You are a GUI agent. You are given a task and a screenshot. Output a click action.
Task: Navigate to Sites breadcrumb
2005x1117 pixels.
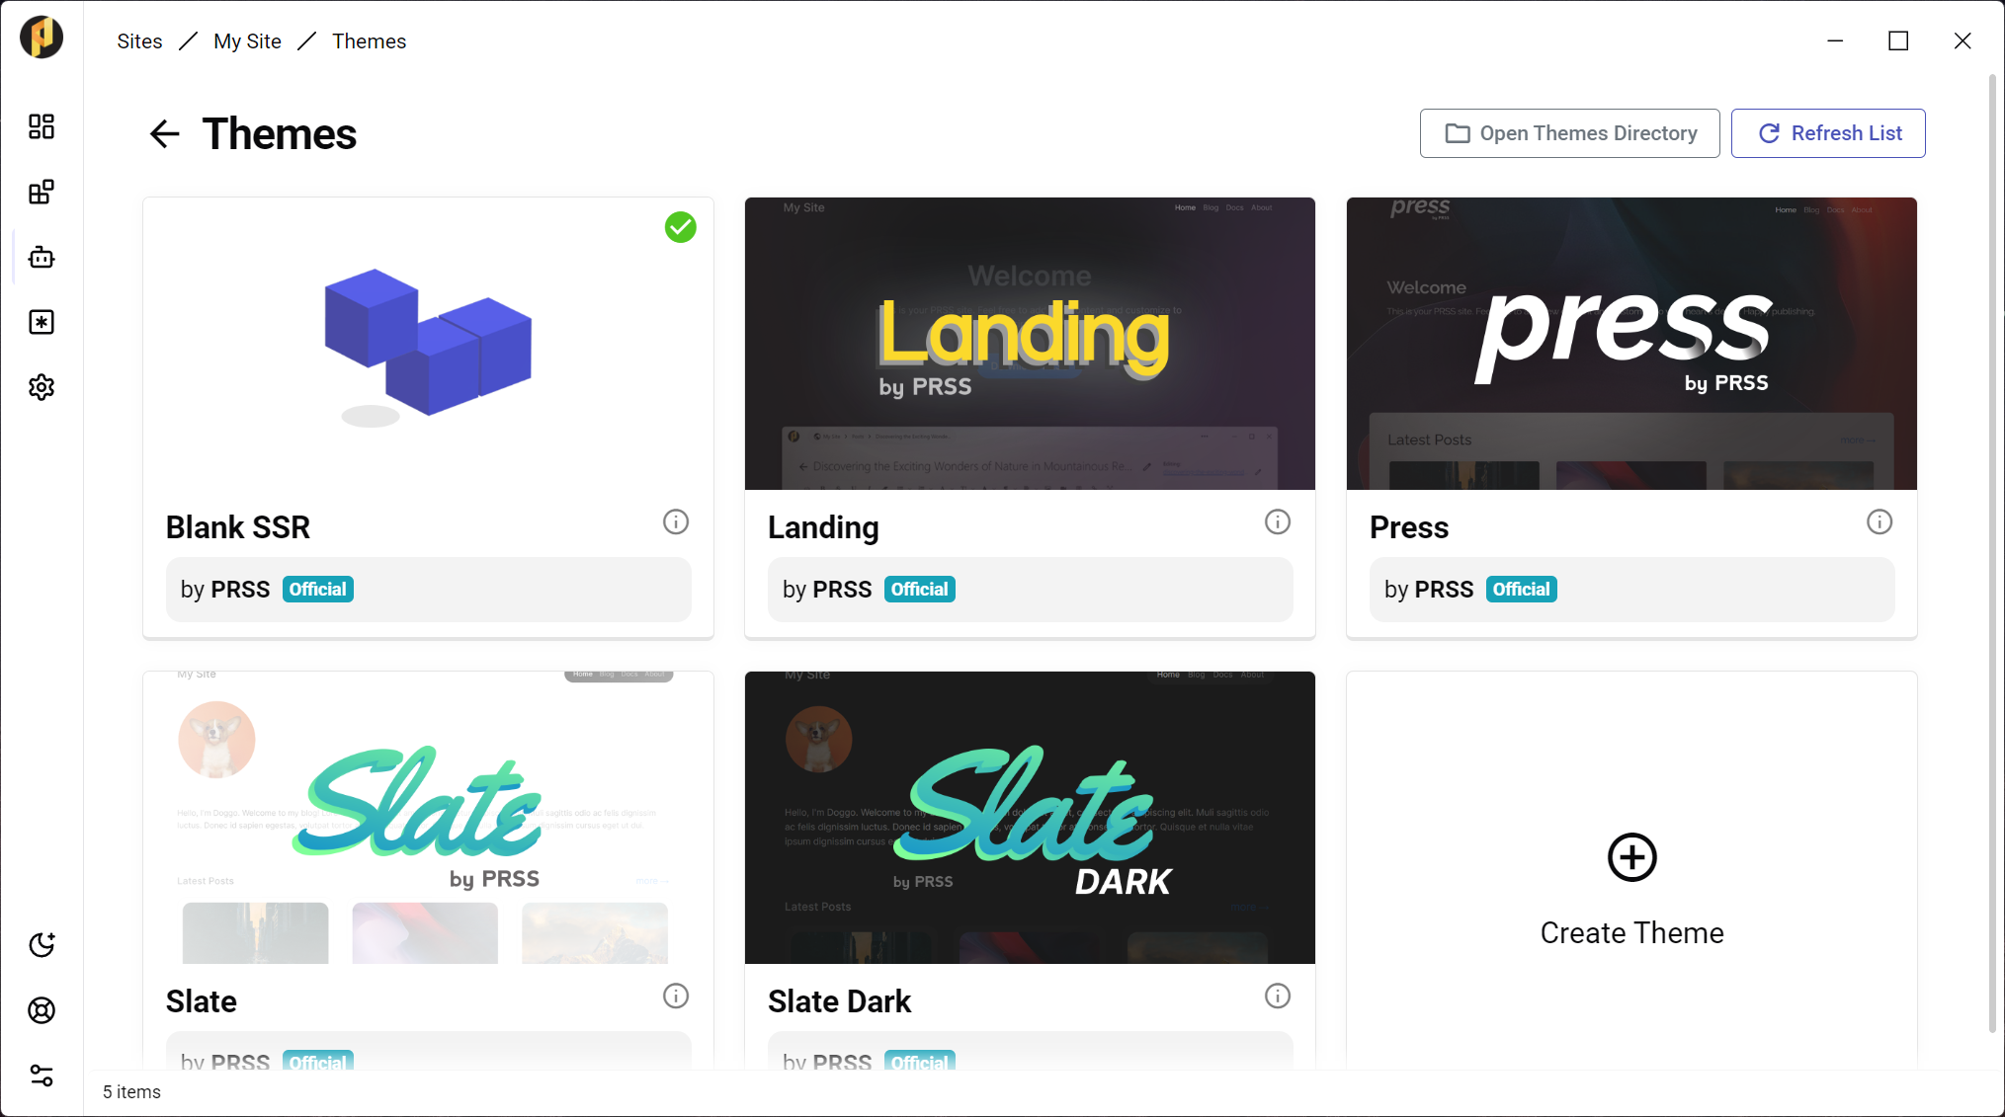tap(139, 41)
